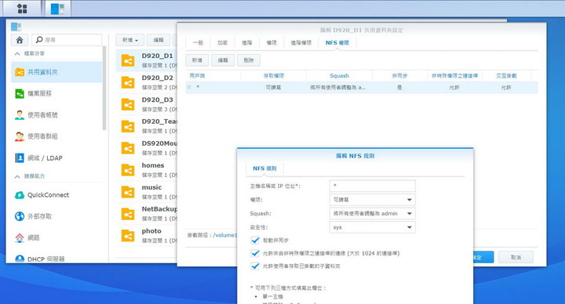Click the 非特殊權限之連接埠 column header

click(x=454, y=75)
